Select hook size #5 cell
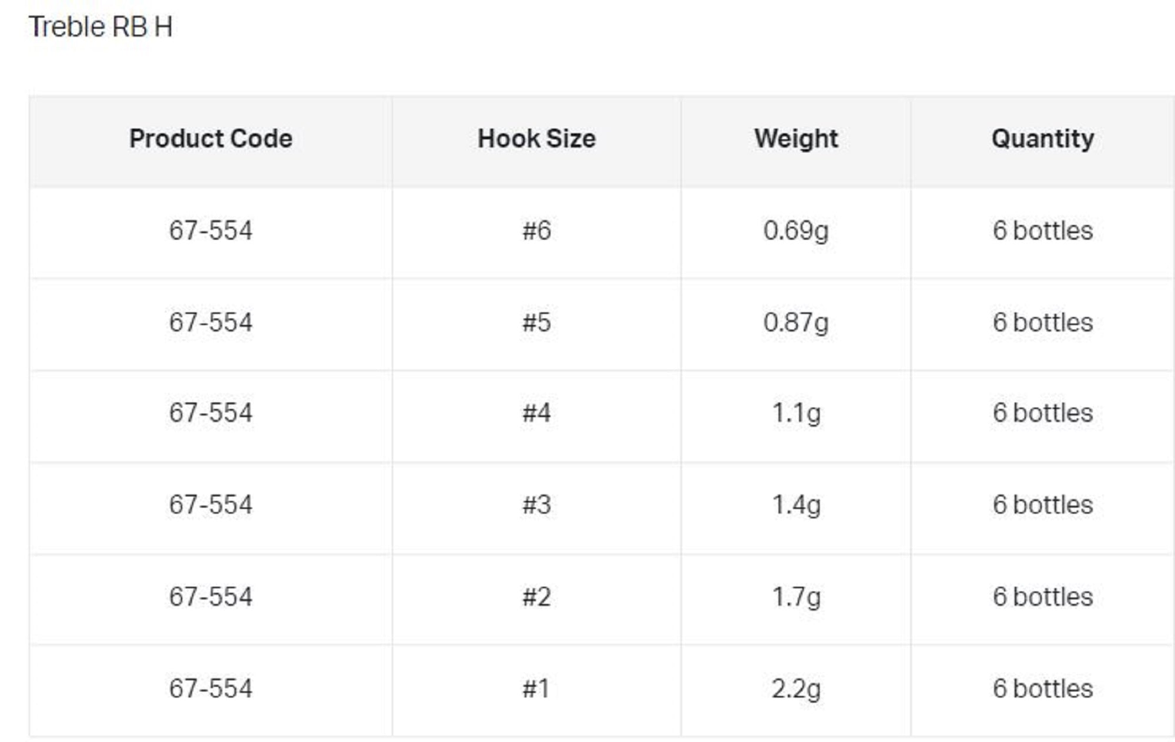This screenshot has width=1175, height=742. click(x=536, y=323)
